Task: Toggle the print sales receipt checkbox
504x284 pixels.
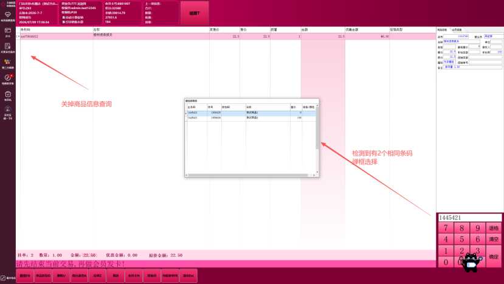Action: coord(64,22)
